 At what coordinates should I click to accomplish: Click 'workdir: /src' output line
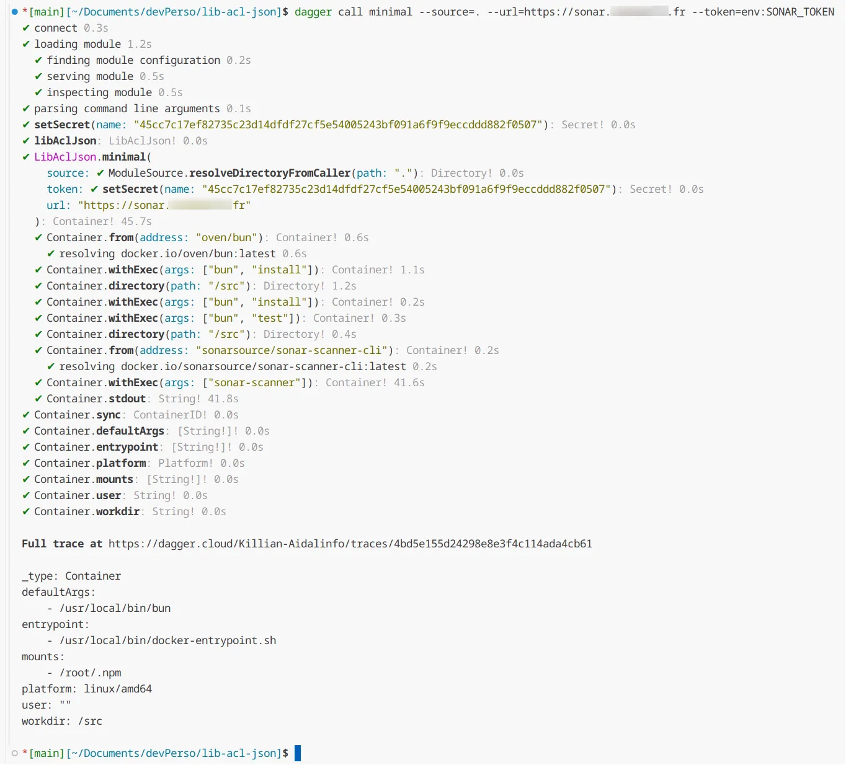tap(62, 721)
